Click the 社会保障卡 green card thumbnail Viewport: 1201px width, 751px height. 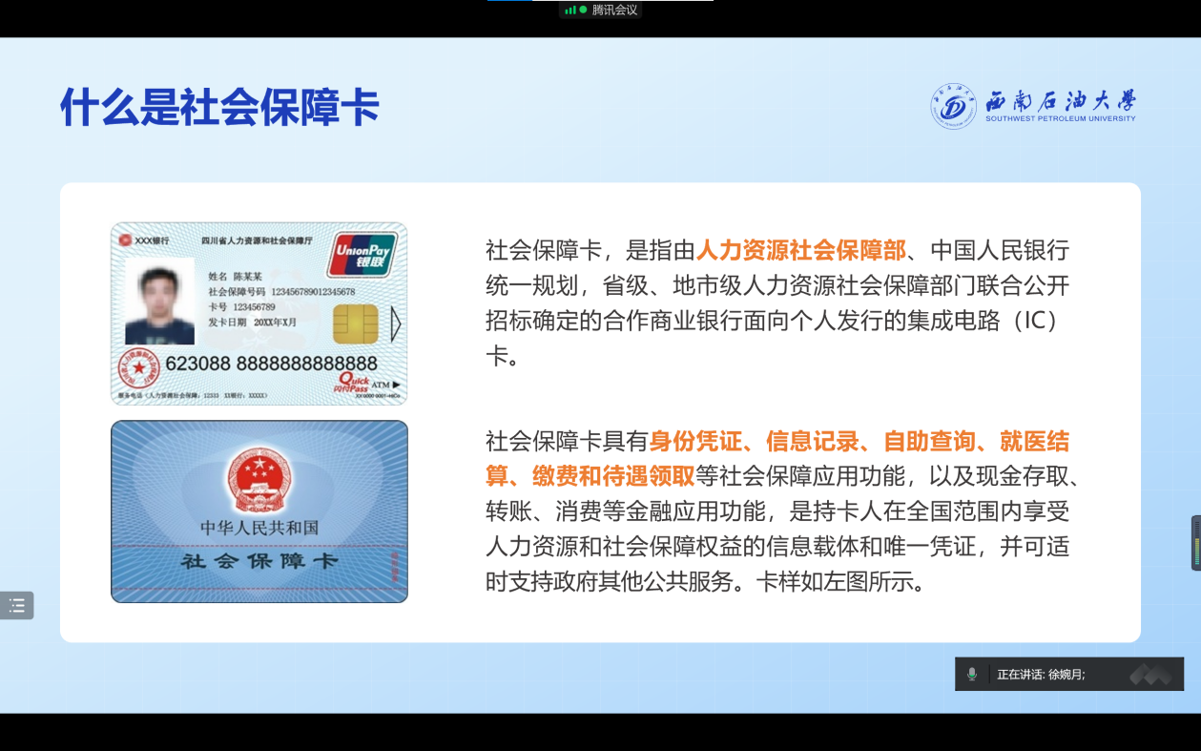coord(259,511)
